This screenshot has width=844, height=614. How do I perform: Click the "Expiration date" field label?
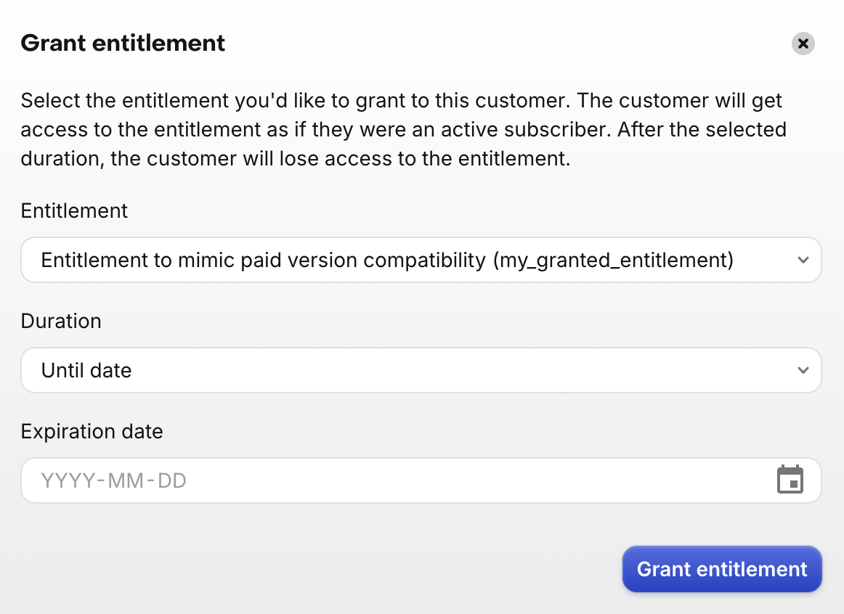pyautogui.click(x=92, y=432)
